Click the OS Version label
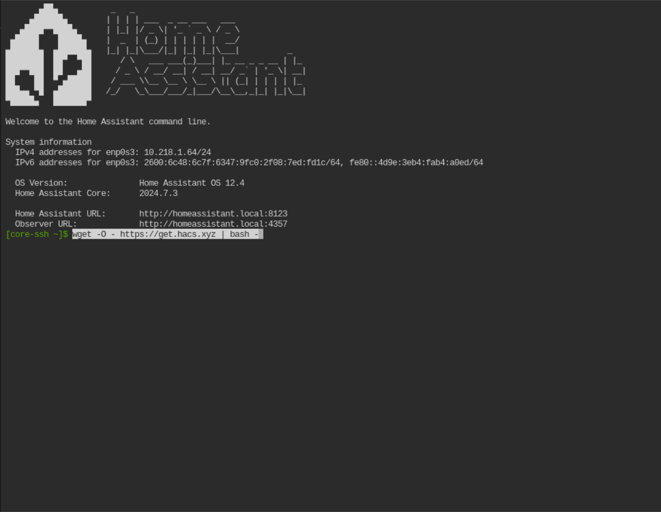 41,183
